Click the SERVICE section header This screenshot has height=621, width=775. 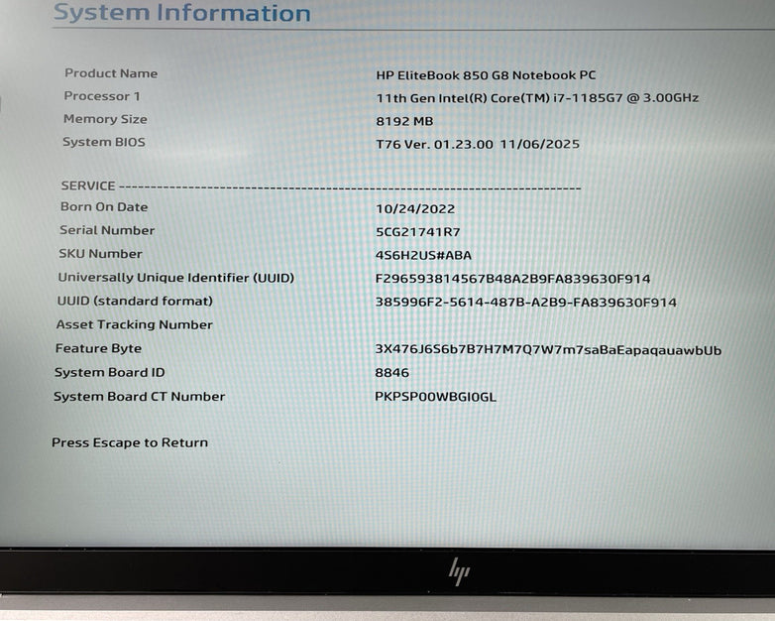[88, 186]
